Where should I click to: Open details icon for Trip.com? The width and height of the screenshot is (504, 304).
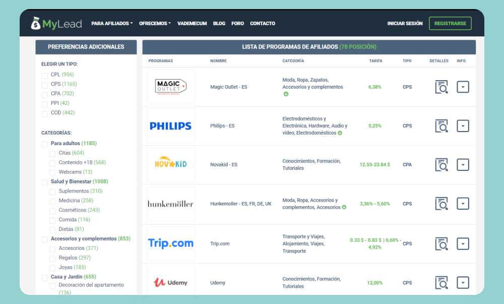point(442,244)
